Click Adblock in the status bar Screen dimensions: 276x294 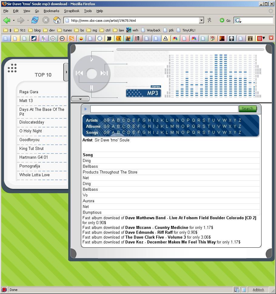click(x=258, y=290)
